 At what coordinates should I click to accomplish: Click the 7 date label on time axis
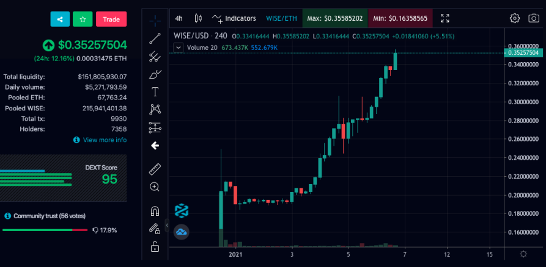point(405,254)
